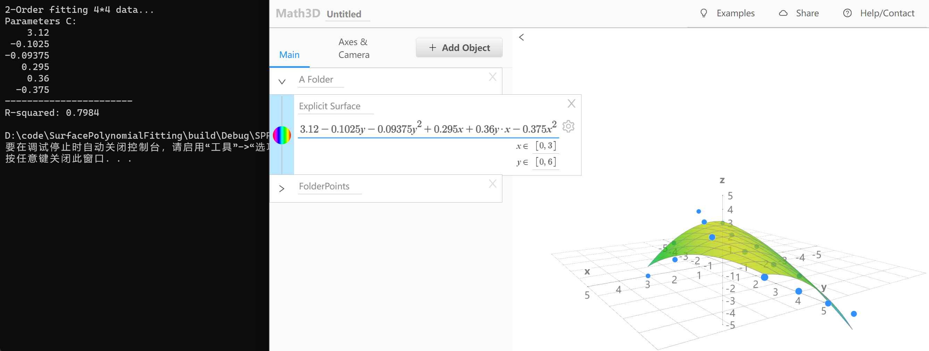Open Help/Contact

coord(879,13)
